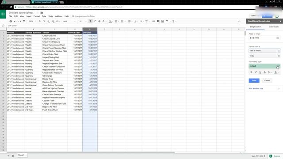The width and height of the screenshot is (283, 159).
Task: Increase decimal places in toolbar
Action: pos(53,21)
